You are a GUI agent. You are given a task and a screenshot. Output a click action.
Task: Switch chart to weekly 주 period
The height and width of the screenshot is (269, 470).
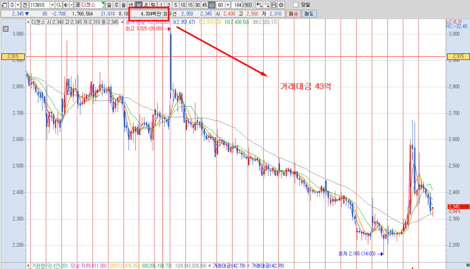click(x=116, y=5)
